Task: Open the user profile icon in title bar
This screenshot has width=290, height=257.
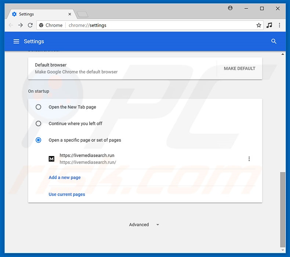Action: coord(230,8)
